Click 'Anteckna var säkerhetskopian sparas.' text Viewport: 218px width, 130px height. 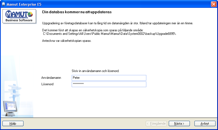(67, 41)
